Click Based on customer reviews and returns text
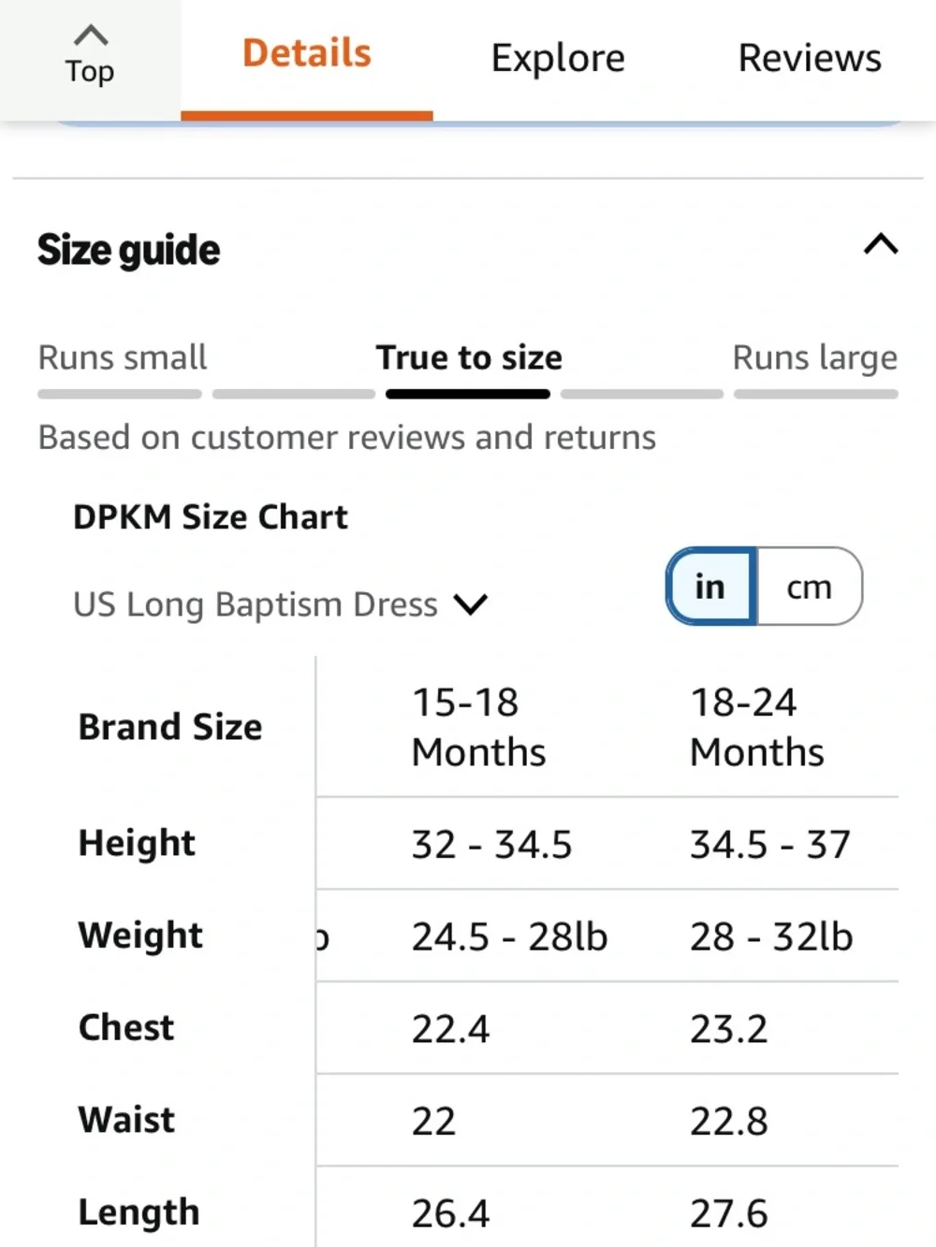This screenshot has height=1247, width=936. 347,437
